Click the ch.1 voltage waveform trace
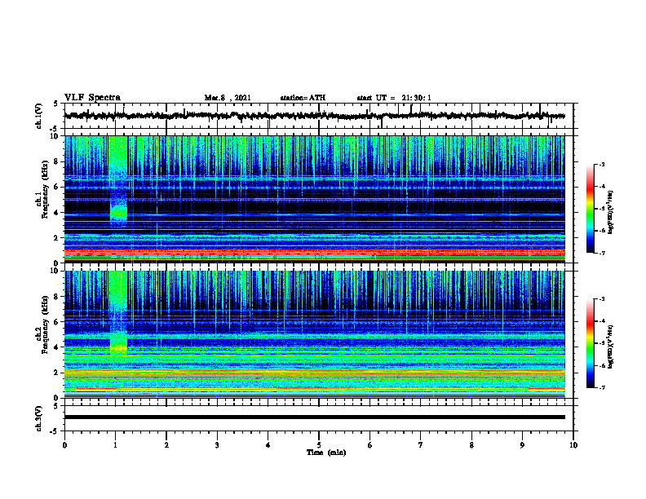This screenshot has height=499, width=646. click(x=315, y=116)
